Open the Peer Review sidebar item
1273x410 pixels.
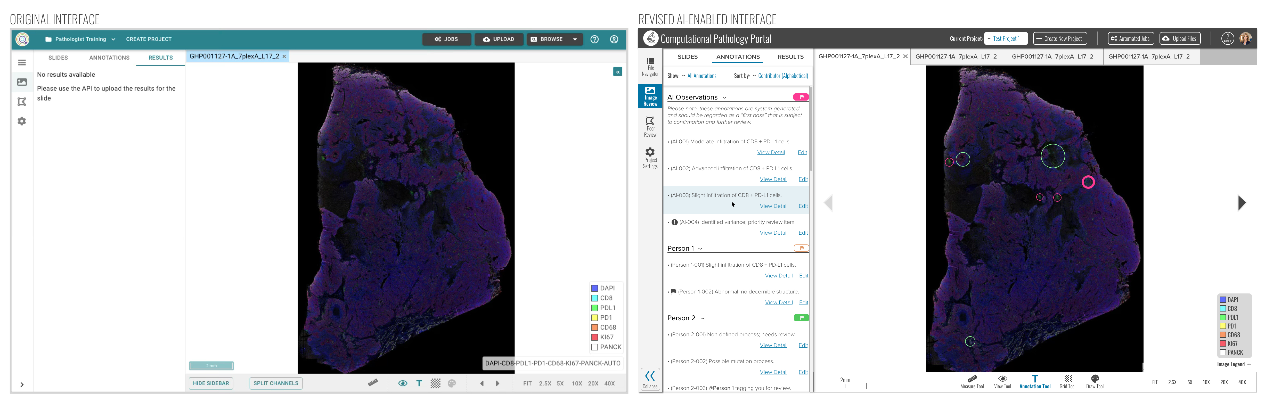[650, 126]
